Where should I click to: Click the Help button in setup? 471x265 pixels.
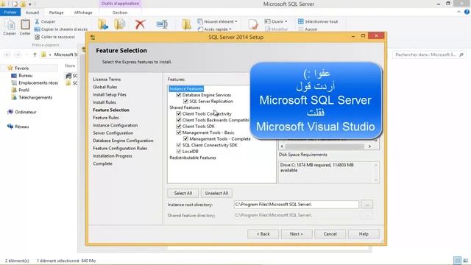pyautogui.click(x=364, y=234)
